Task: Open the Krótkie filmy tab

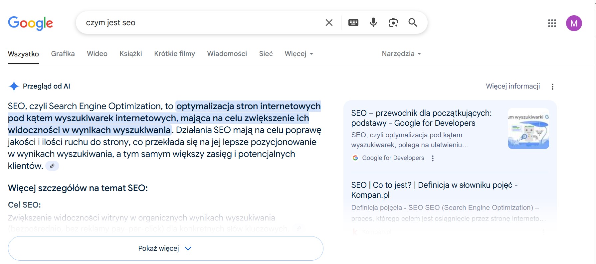Action: click(x=174, y=54)
